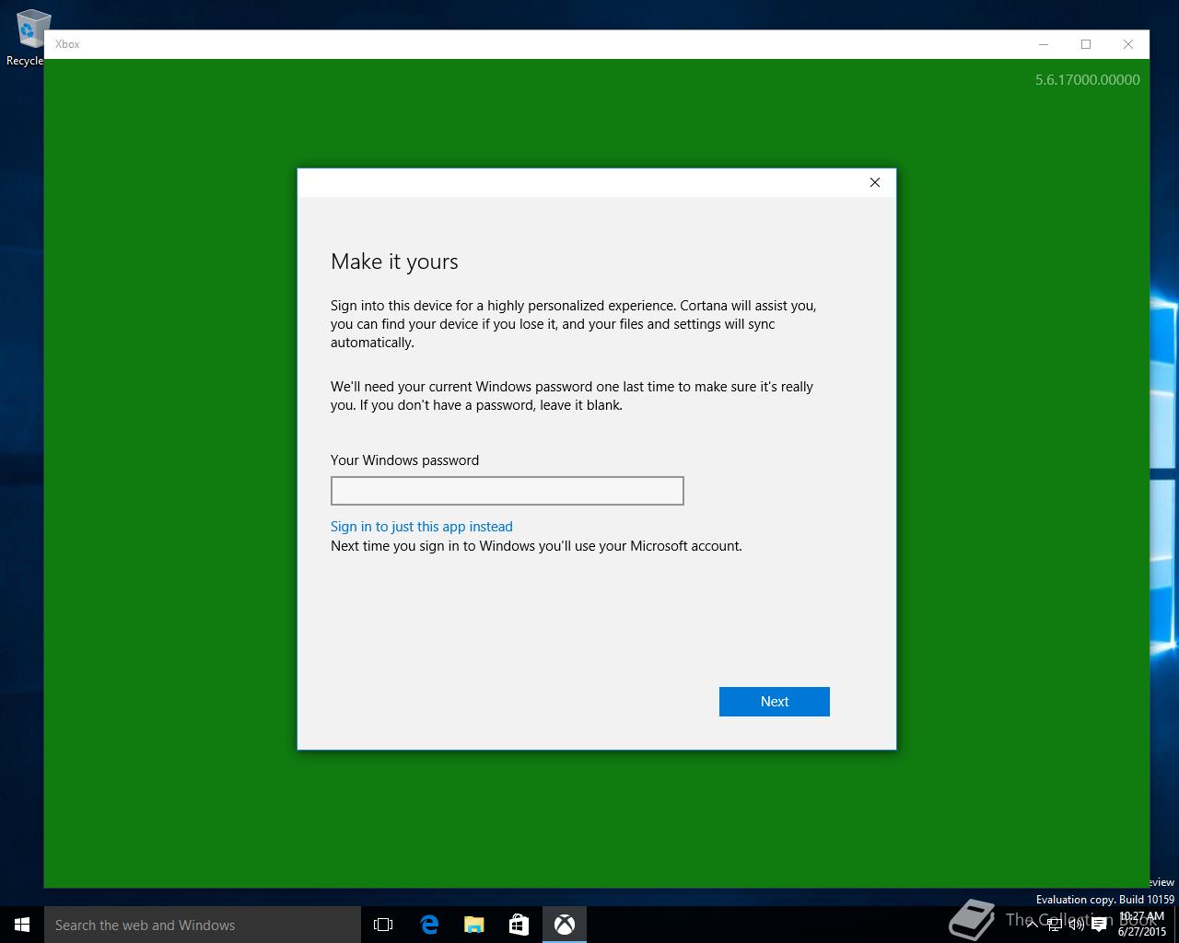Launch Microsoft Edge from the taskbar
The image size is (1179, 943).
429,925
